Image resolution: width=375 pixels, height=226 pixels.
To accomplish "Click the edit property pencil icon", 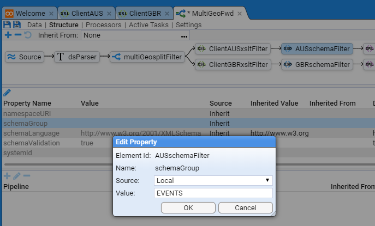I will (x=7, y=93).
